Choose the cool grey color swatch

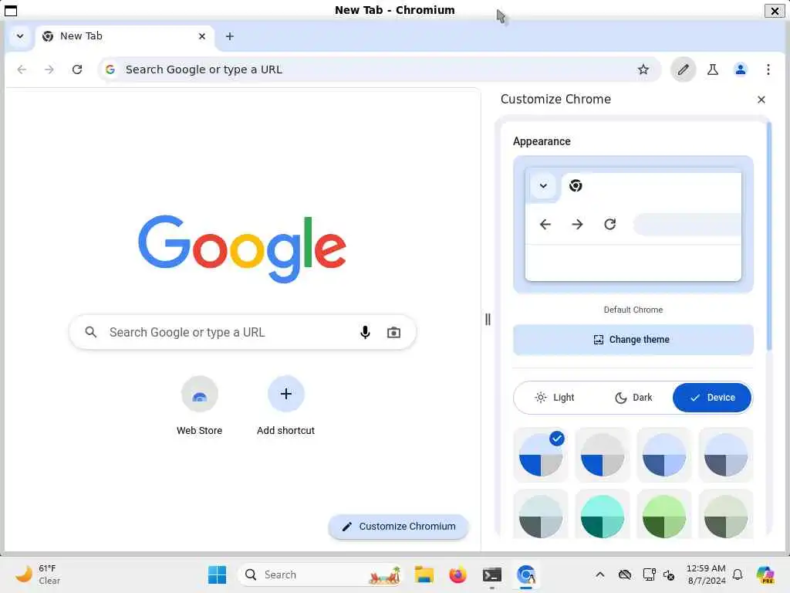tap(541, 515)
